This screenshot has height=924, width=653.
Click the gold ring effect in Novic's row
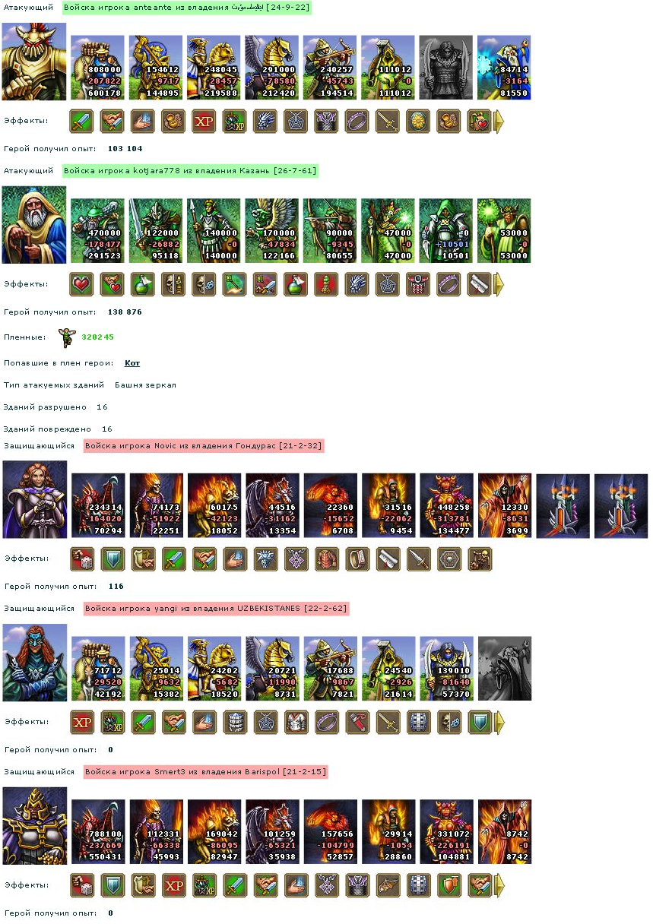(355, 559)
